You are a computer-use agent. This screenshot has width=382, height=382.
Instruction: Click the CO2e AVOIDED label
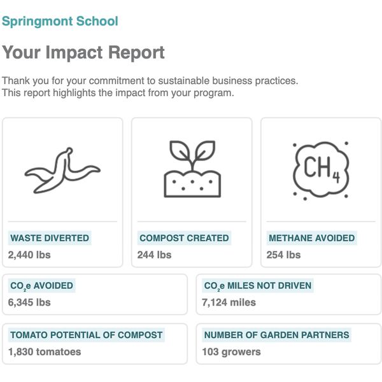(41, 286)
